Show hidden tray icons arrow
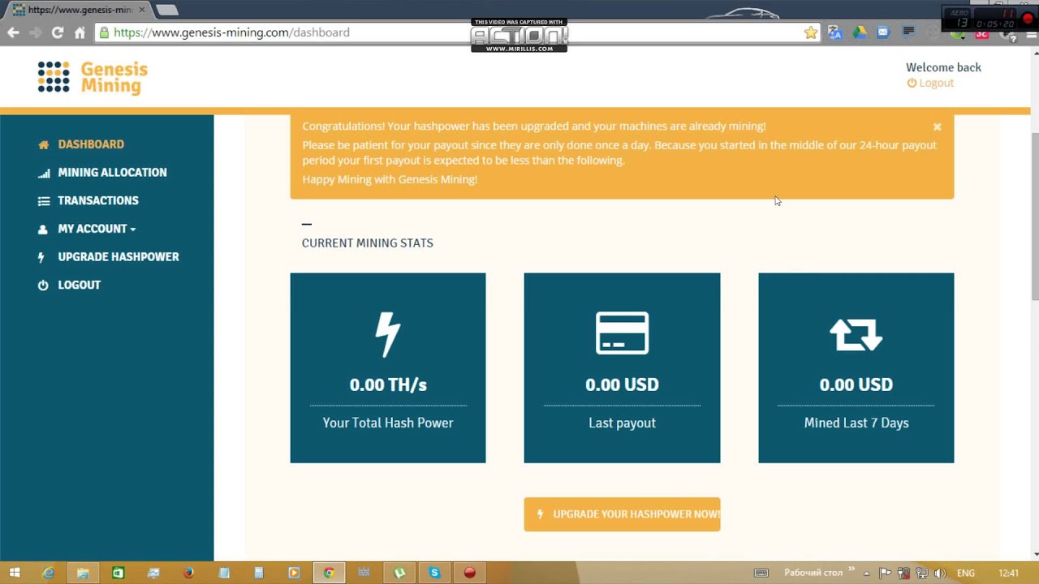 [x=867, y=573]
